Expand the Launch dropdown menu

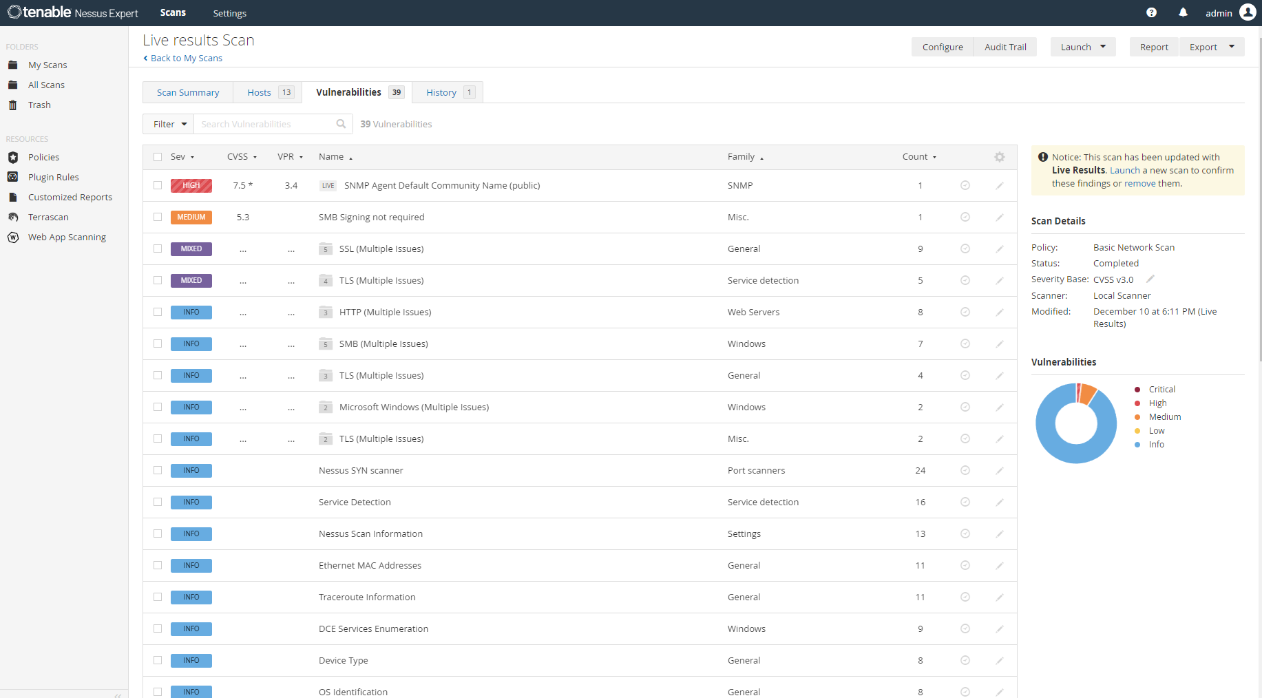1083,47
